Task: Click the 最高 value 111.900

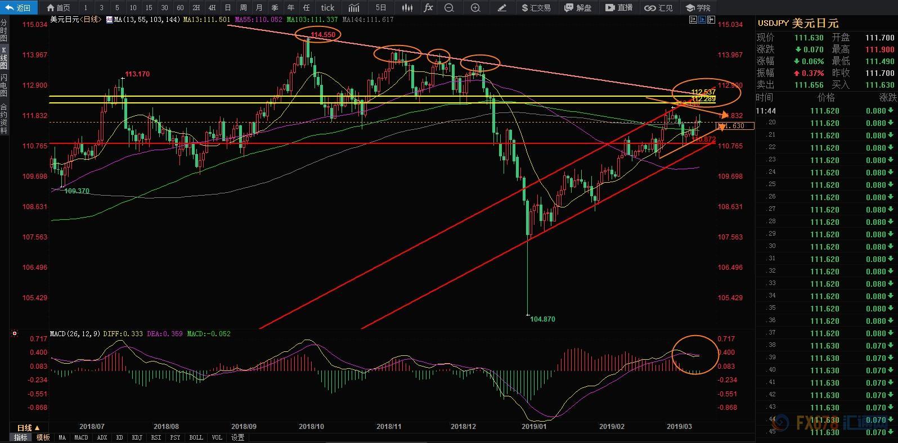Action: click(879, 49)
